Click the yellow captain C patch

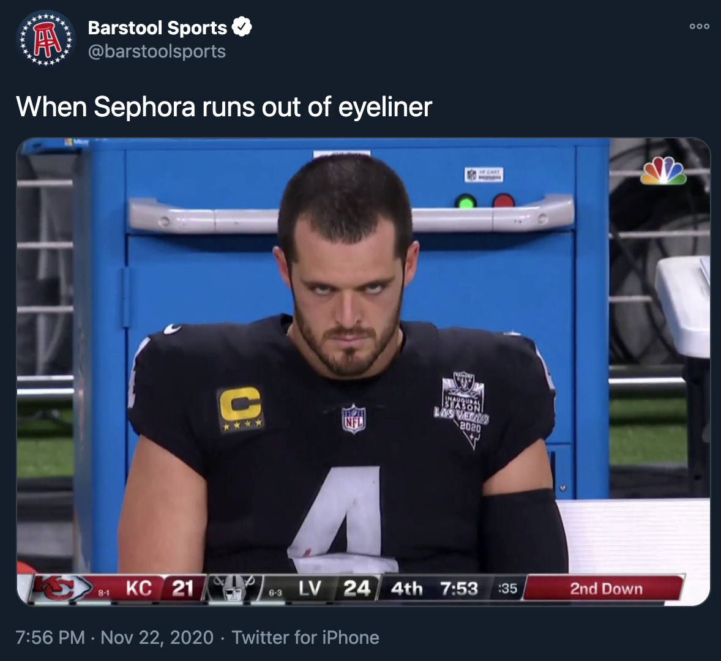(241, 408)
